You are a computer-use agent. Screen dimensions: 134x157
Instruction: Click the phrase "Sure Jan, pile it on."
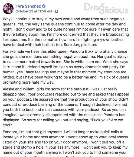(x=80, y=45)
